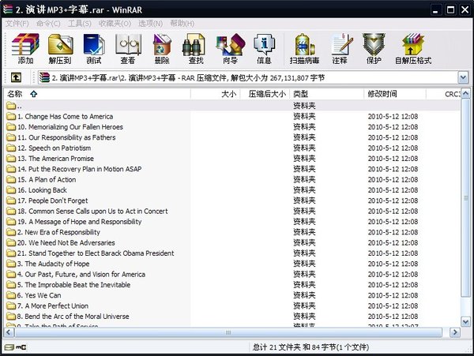
Task: Open the 选项(N) menu
Action: coord(150,24)
